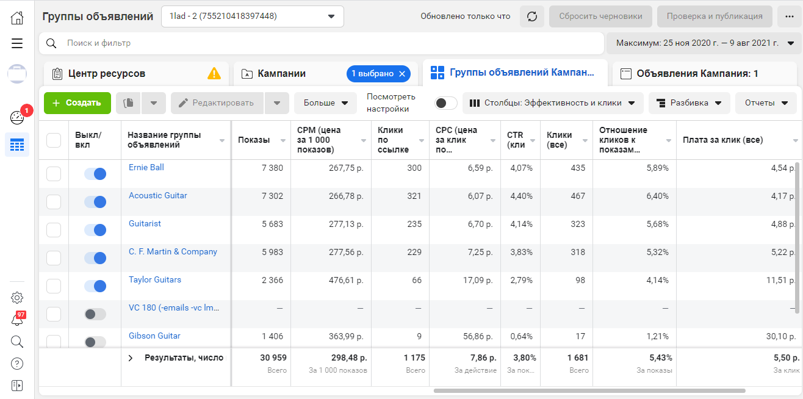Check the Acoustic Guitar row checkbox
The width and height of the screenshot is (803, 399).
click(x=54, y=202)
